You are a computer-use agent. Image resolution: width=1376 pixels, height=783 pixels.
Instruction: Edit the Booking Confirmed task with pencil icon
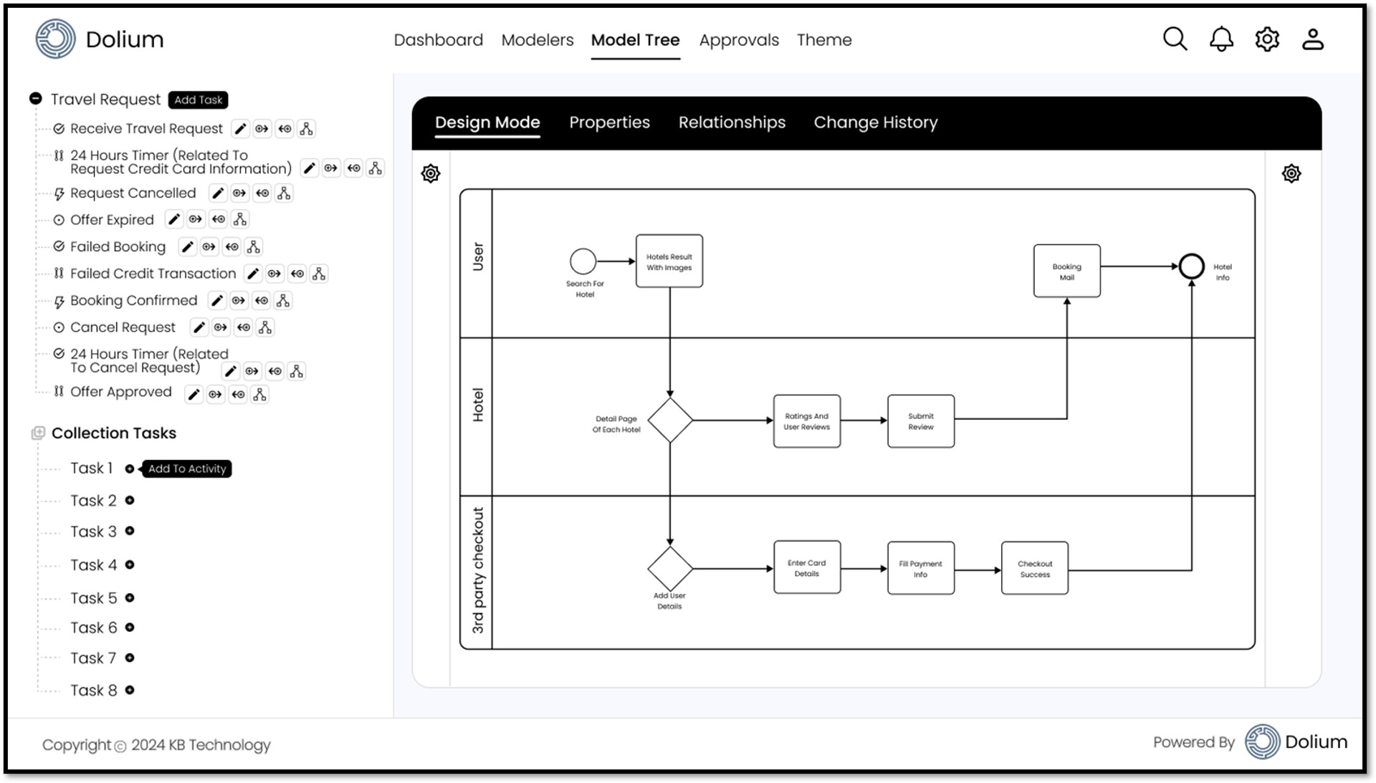[x=217, y=301]
